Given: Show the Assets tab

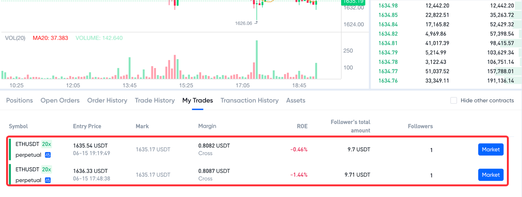Looking at the screenshot, I should tap(296, 100).
